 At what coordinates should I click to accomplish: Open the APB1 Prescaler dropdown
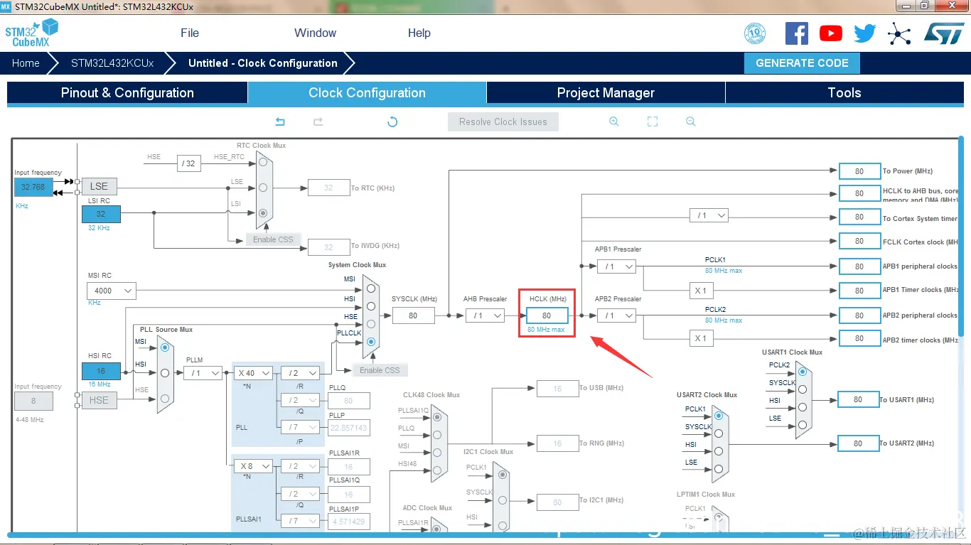[x=616, y=266]
